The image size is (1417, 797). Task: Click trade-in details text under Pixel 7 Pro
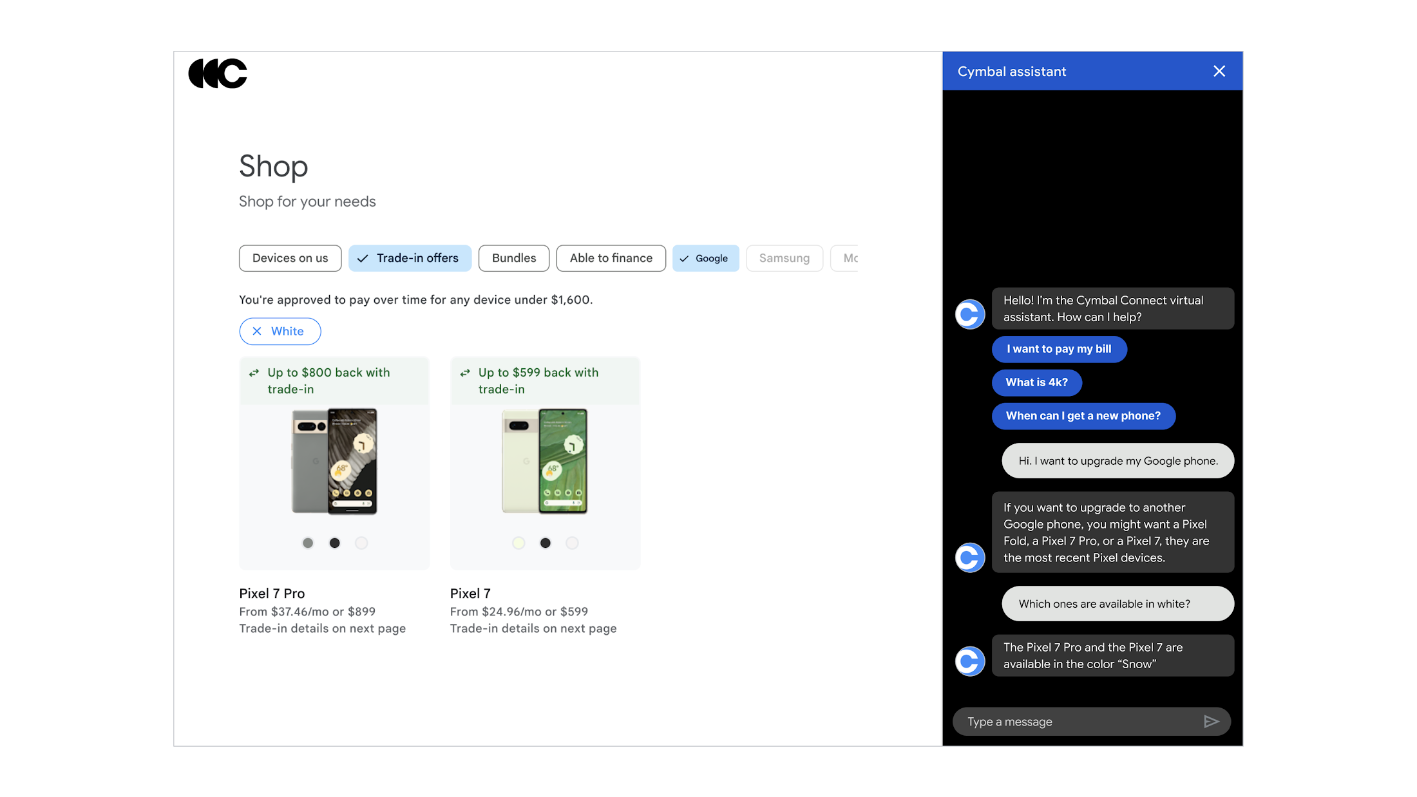click(323, 628)
